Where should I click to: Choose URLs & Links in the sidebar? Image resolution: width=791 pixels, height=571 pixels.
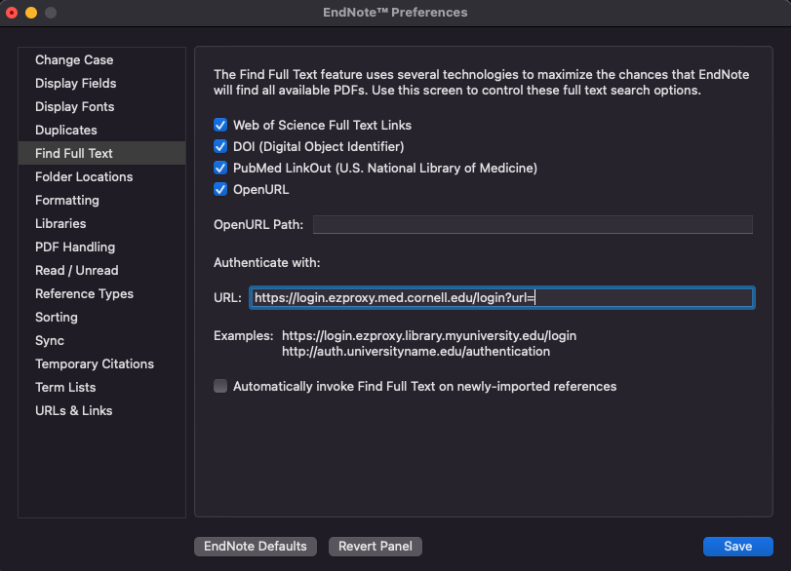(x=73, y=411)
